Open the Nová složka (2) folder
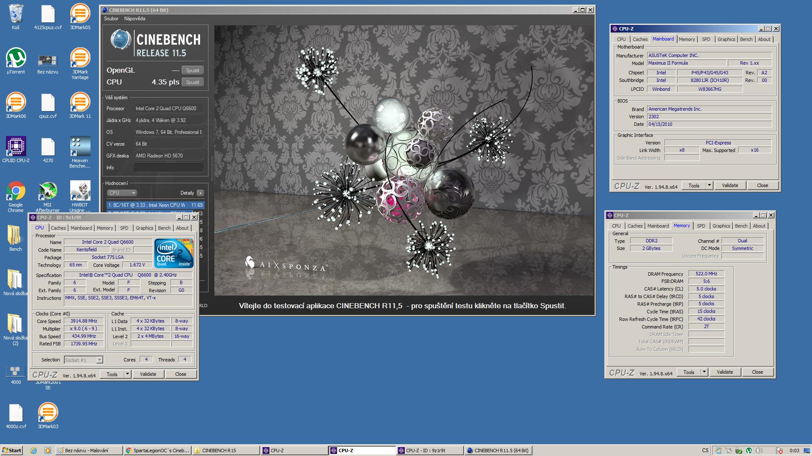 (16, 329)
